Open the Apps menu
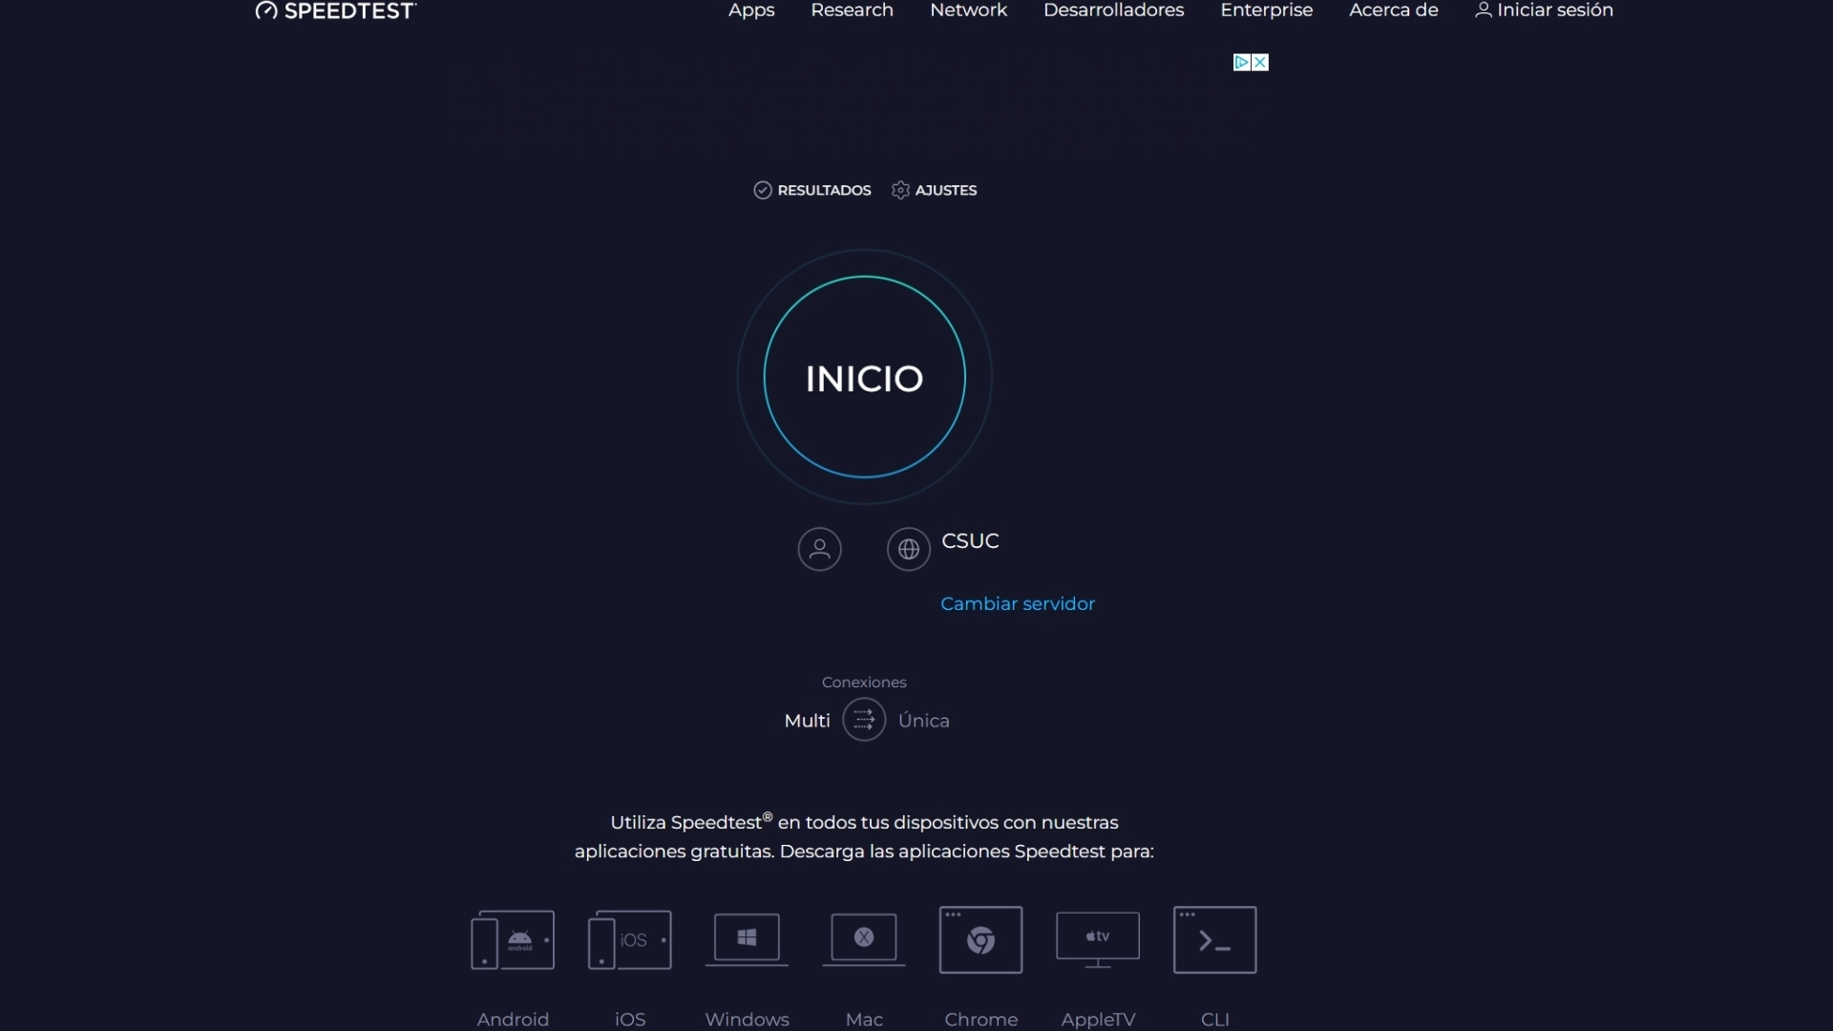1833x1031 pixels. tap(751, 11)
